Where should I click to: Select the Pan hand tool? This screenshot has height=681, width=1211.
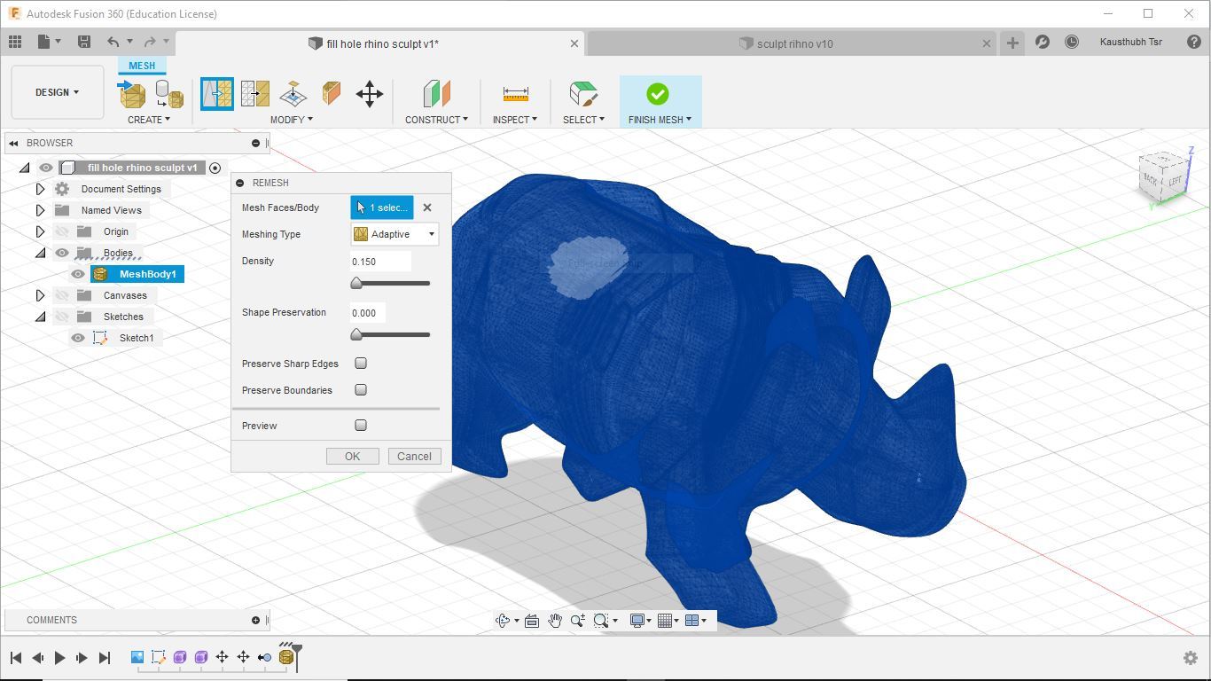[555, 621]
